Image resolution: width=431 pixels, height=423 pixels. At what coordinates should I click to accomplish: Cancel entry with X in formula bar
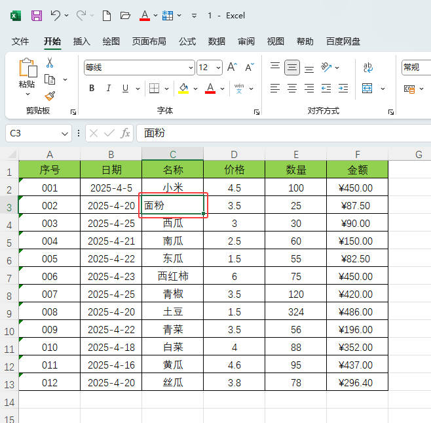tap(94, 133)
